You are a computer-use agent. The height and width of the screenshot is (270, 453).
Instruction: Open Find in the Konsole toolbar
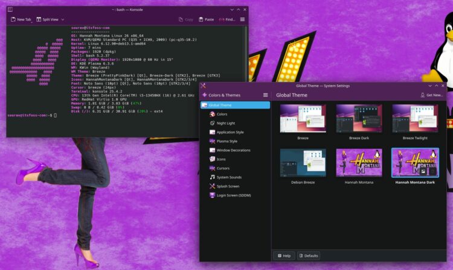tap(227, 19)
